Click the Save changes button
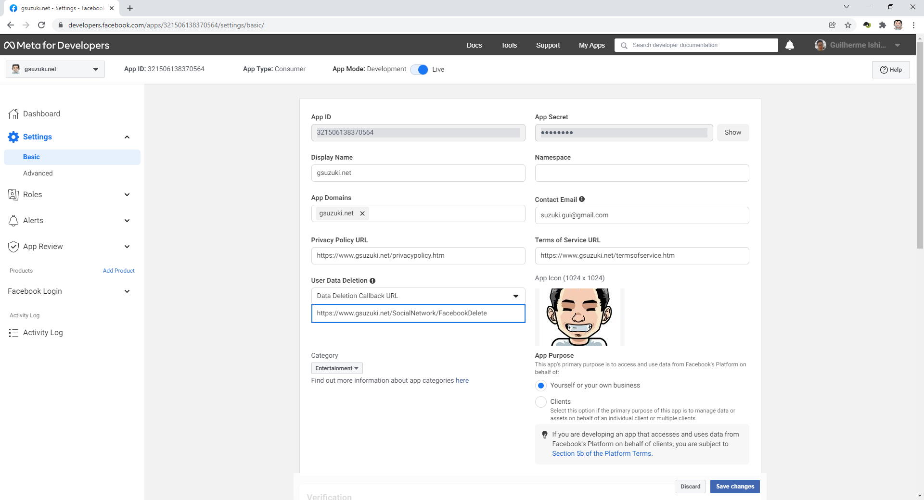Image resolution: width=924 pixels, height=500 pixels. [734, 487]
